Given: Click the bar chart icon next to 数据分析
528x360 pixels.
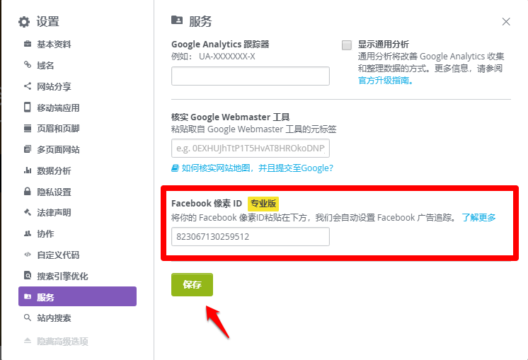Looking at the screenshot, I should [28, 170].
